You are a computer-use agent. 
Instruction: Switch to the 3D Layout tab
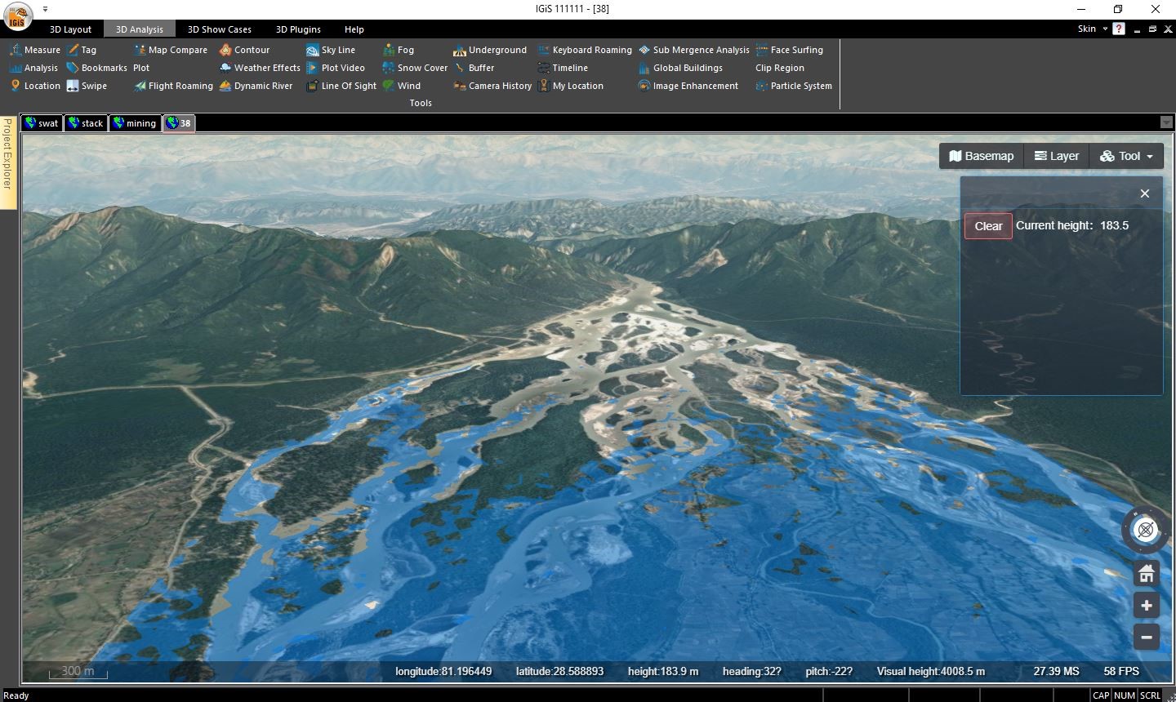click(70, 29)
